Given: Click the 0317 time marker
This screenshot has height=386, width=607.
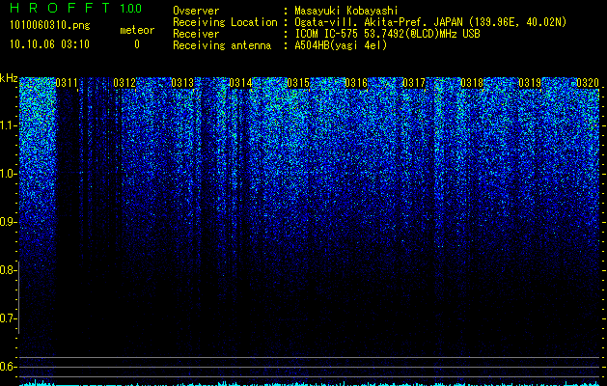Looking at the screenshot, I should [x=414, y=83].
